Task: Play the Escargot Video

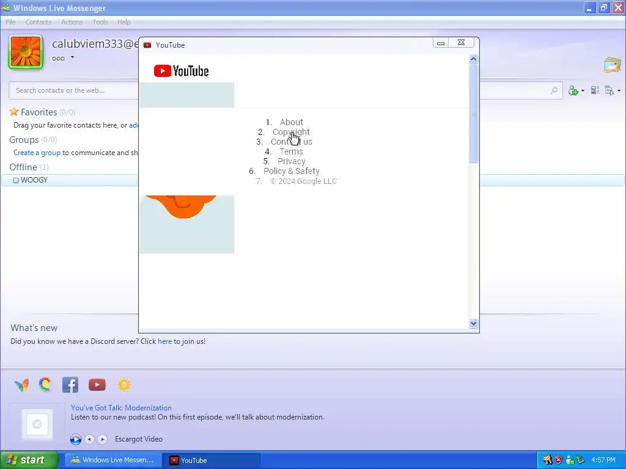Action: point(75,439)
